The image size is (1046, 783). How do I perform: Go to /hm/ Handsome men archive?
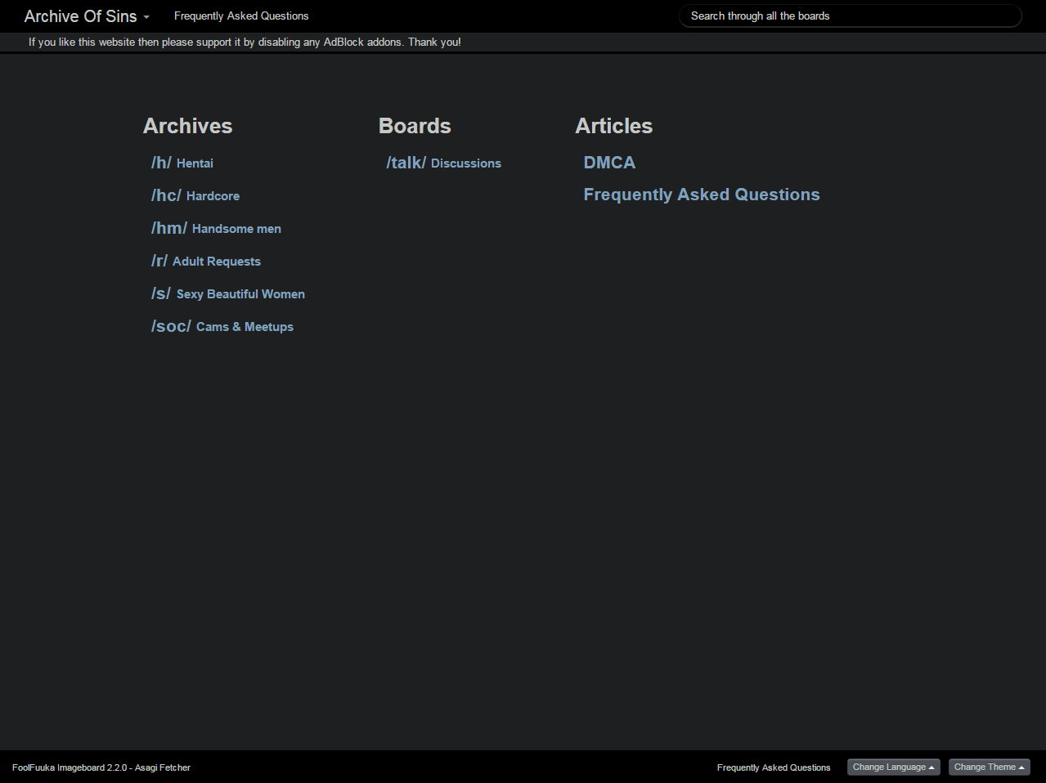(216, 228)
